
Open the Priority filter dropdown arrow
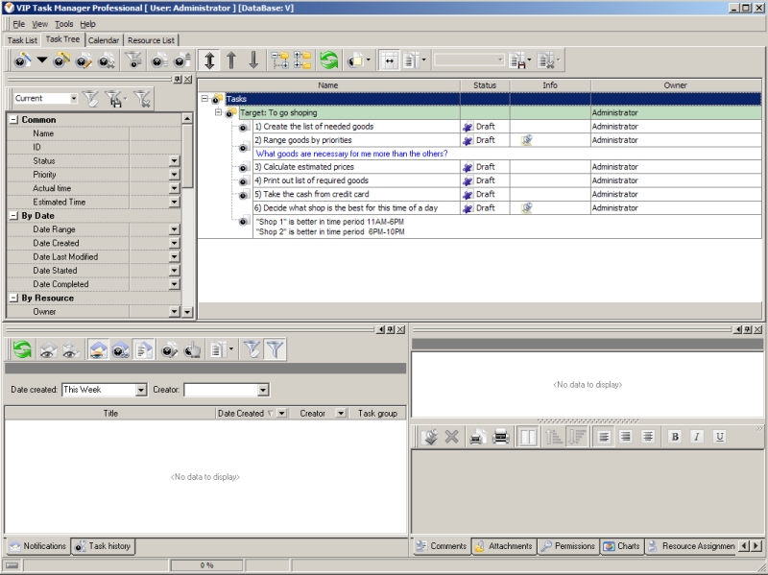click(175, 175)
